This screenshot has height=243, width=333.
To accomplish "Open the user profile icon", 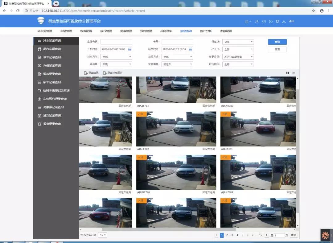I will 257,21.
